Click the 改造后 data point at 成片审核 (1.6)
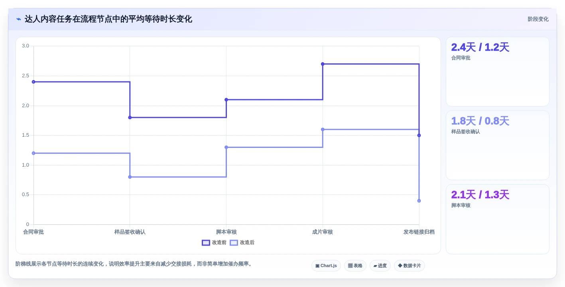This screenshot has height=287, width=565. [x=323, y=130]
